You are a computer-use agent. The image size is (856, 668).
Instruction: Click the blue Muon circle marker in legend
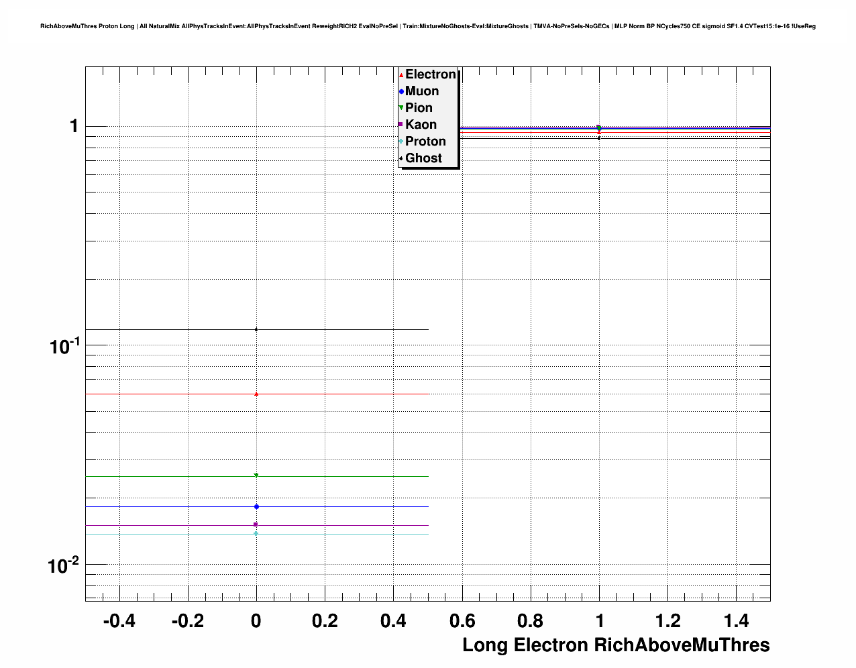click(401, 92)
